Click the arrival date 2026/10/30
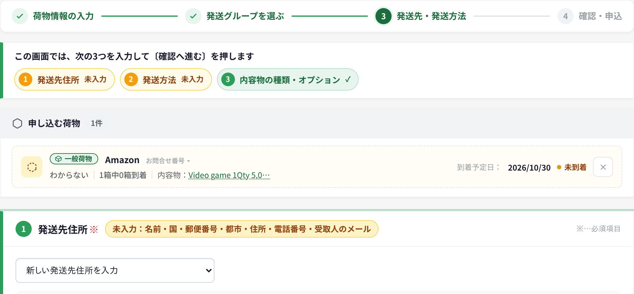Screen dimensions: 634x294 (x=529, y=168)
